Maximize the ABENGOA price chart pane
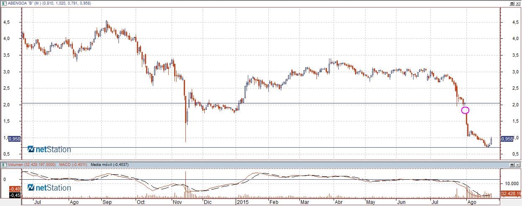The image size is (522, 206). 512,3
